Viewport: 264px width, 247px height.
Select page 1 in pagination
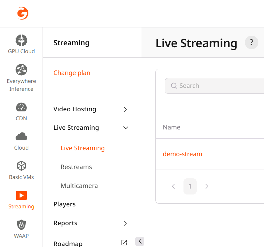pos(190,186)
